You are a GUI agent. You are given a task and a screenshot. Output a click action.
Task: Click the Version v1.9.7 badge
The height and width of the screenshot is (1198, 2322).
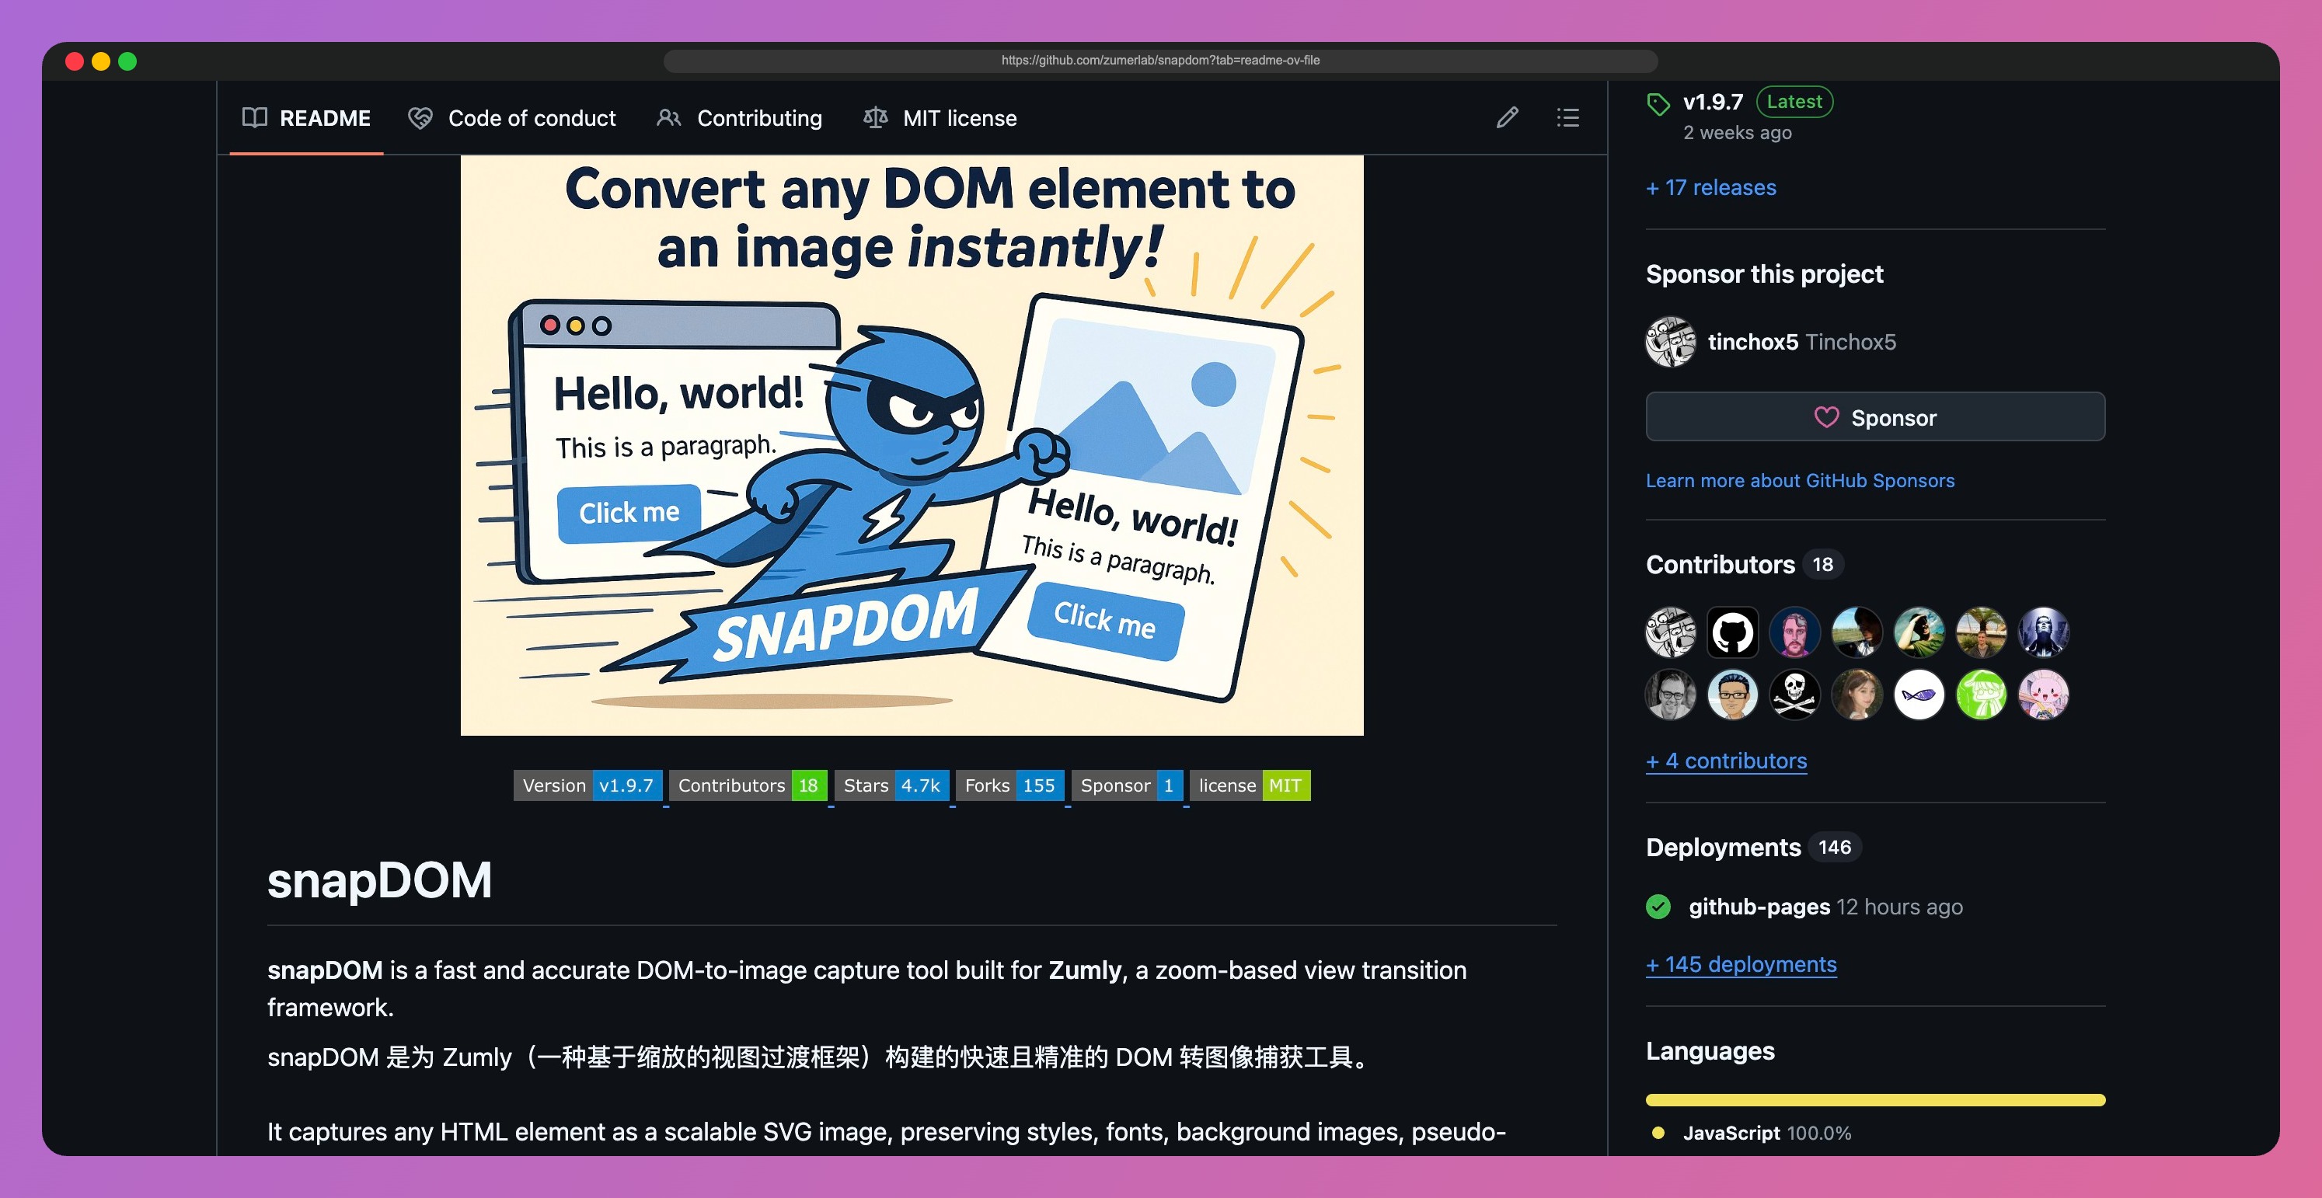(x=587, y=785)
